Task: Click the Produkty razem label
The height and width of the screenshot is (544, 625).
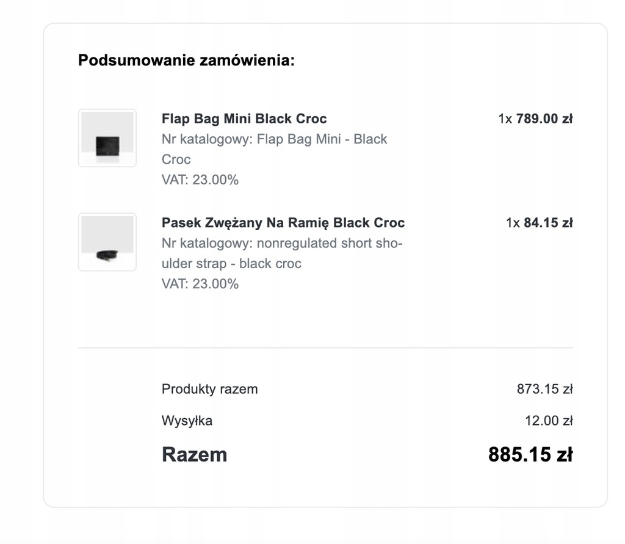Action: (210, 389)
